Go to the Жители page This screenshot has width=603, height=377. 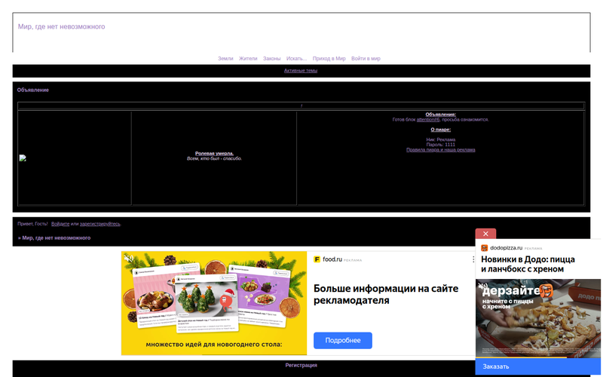tap(248, 58)
